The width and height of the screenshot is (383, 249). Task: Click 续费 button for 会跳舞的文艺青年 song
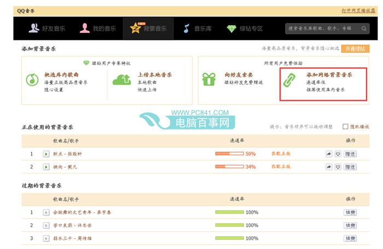(x=350, y=212)
